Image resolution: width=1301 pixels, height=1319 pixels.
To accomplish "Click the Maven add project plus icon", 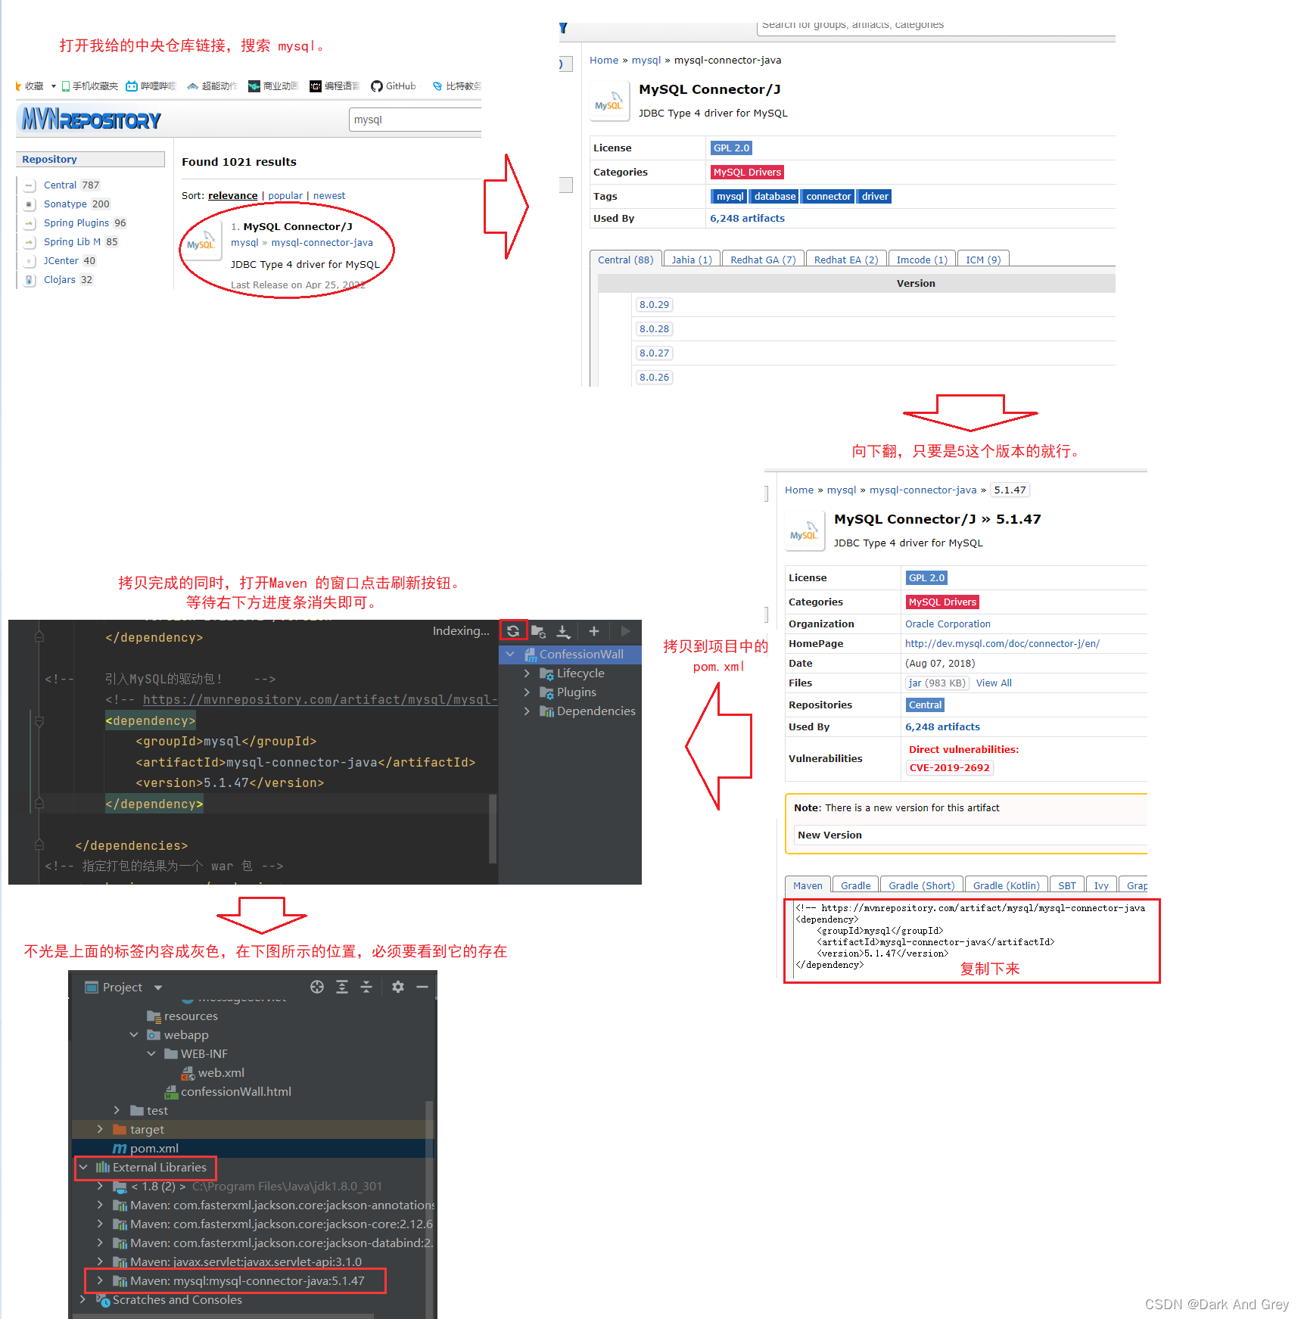I will 594,631.
